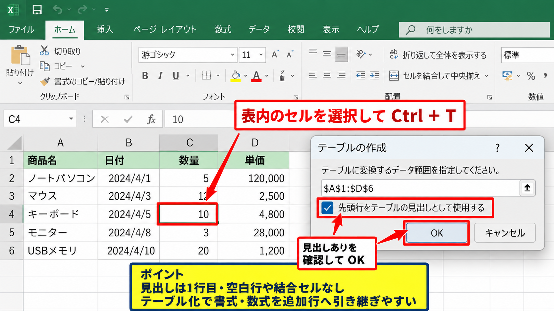The image size is (554, 311).
Task: Click セルを結合して中央揃え merge button
Action: pos(435,76)
